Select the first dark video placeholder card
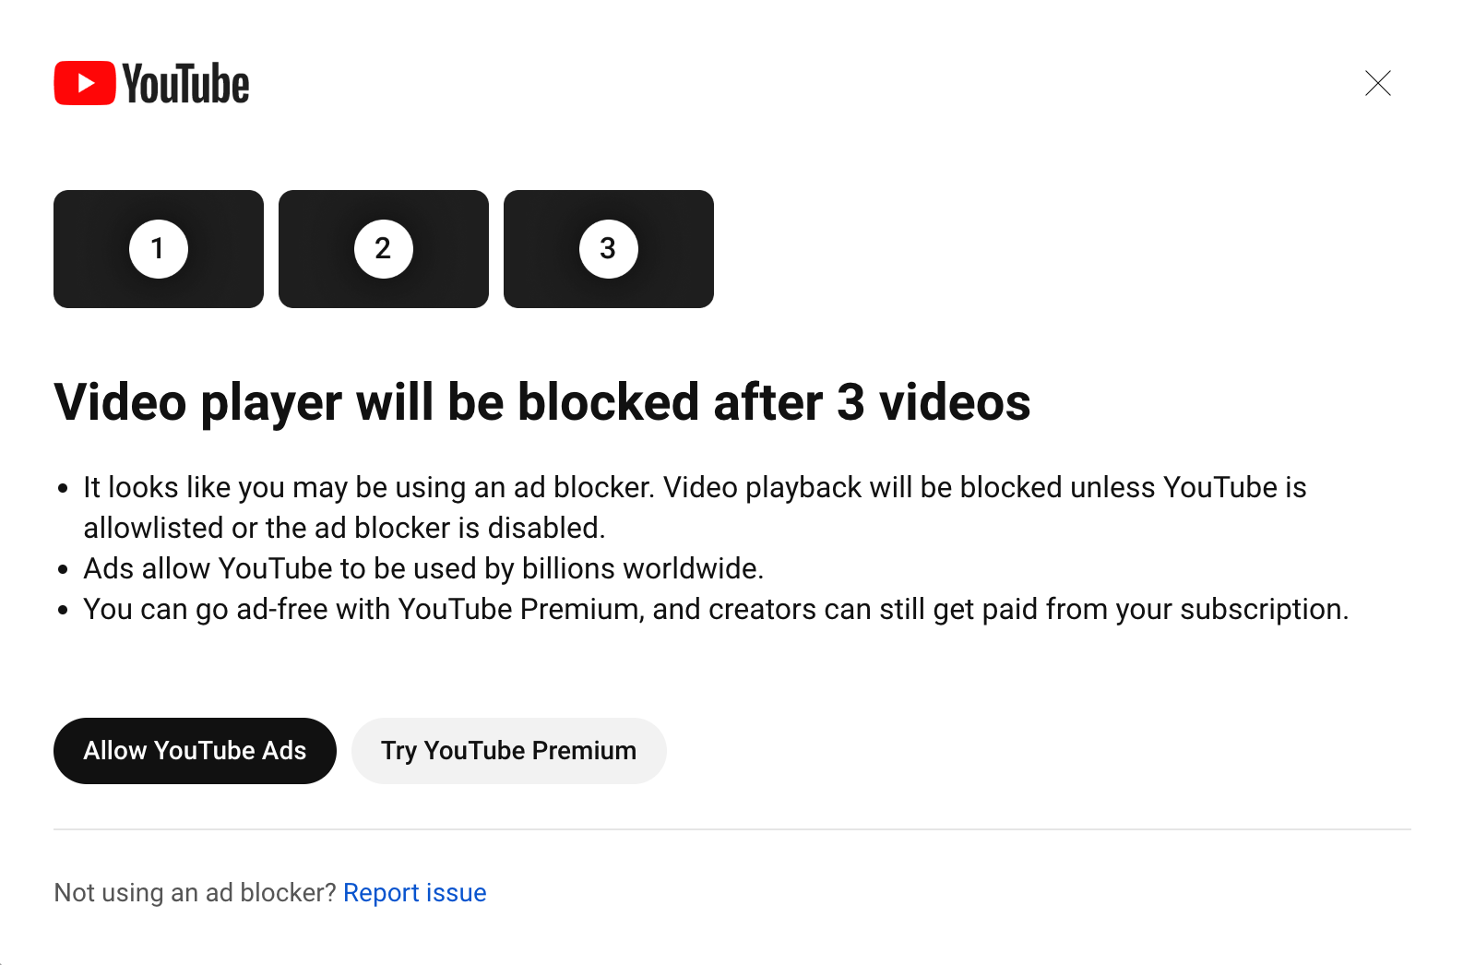 click(x=159, y=249)
